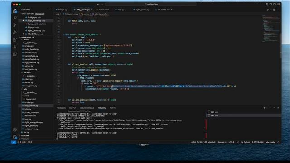This screenshot has width=290, height=163.
Task: Switch to the home.html editor tab
Action: pos(103,10)
